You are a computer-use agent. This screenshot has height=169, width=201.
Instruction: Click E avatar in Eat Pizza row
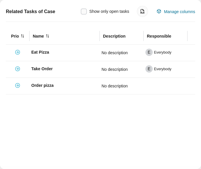click(x=149, y=52)
